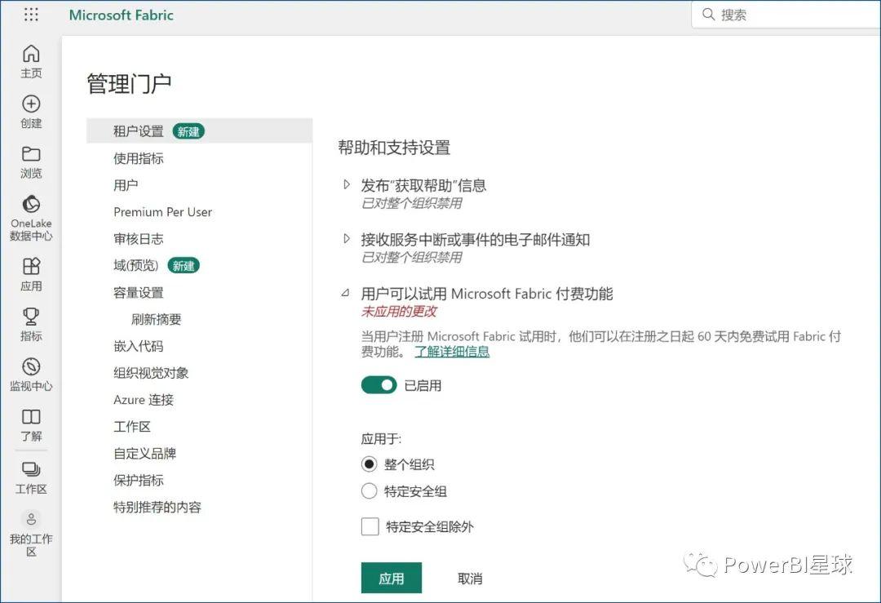Check the 特定安全组除外 checkbox
The width and height of the screenshot is (881, 603).
point(370,526)
